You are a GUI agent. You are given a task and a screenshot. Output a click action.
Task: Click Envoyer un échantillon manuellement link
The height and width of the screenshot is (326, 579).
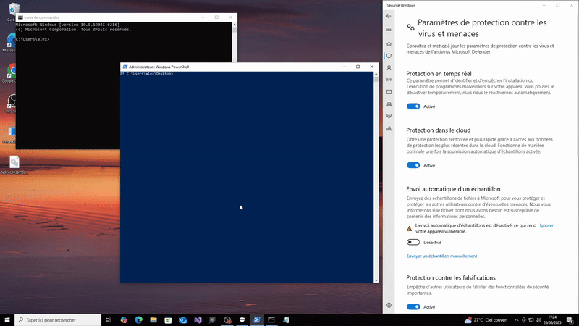point(441,256)
